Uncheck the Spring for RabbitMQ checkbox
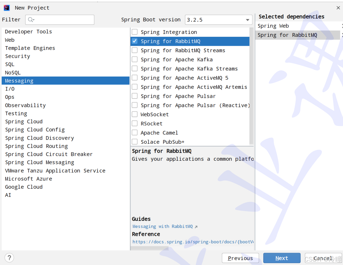This screenshot has height=265, width=343. tap(135, 41)
